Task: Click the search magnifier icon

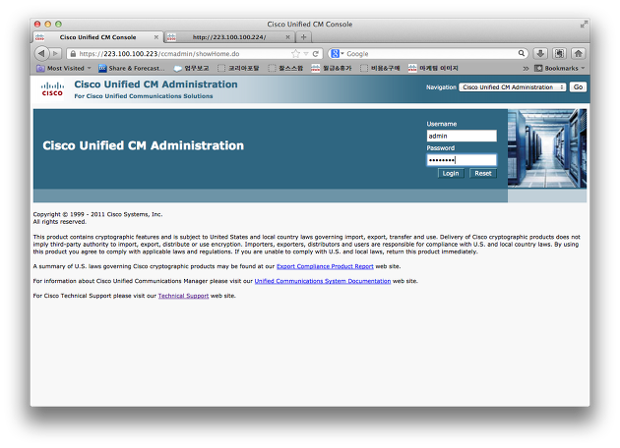Action: point(522,53)
